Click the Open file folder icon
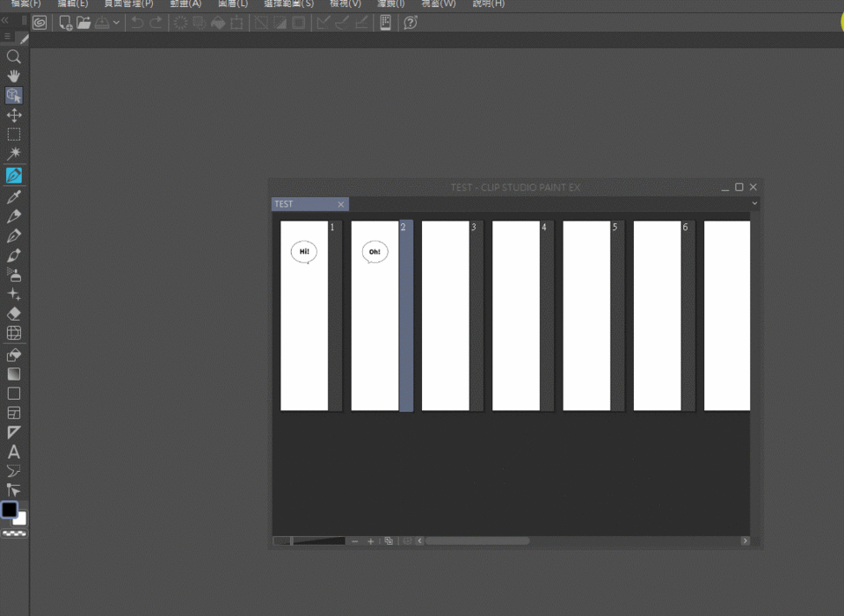Viewport: 844px width, 616px height. [84, 23]
